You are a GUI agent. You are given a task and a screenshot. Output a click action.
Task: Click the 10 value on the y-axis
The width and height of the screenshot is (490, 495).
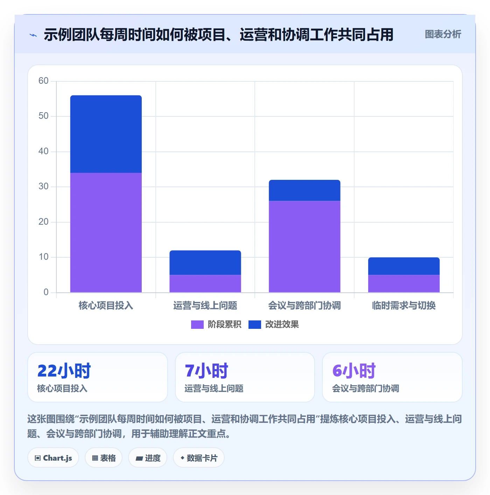43,257
